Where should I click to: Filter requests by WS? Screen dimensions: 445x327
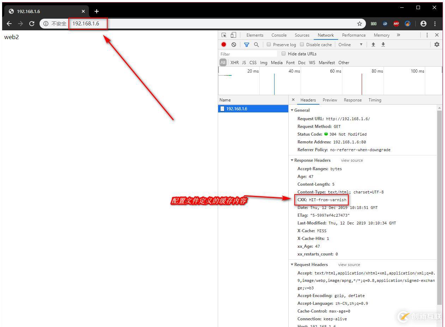click(312, 62)
